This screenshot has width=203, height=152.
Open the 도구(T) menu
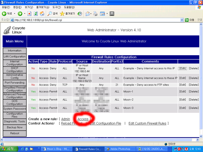pos(56,7)
